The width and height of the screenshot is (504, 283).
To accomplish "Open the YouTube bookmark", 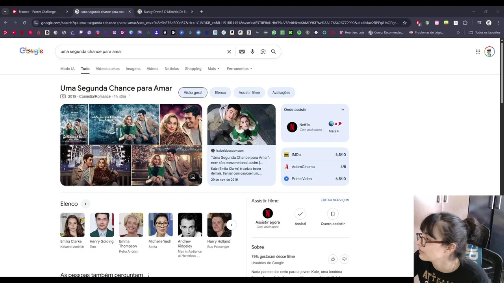I will pos(14,33).
